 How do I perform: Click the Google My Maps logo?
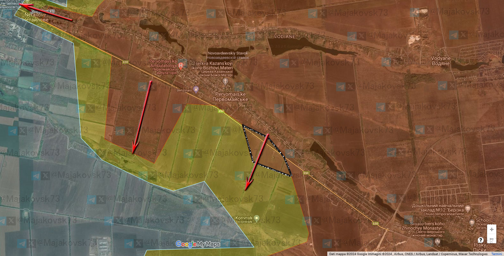tap(198, 244)
